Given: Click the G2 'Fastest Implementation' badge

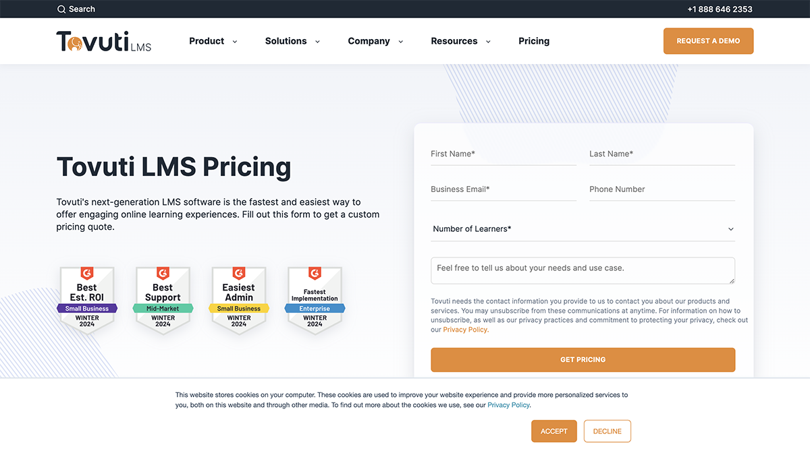Looking at the screenshot, I should [315, 299].
